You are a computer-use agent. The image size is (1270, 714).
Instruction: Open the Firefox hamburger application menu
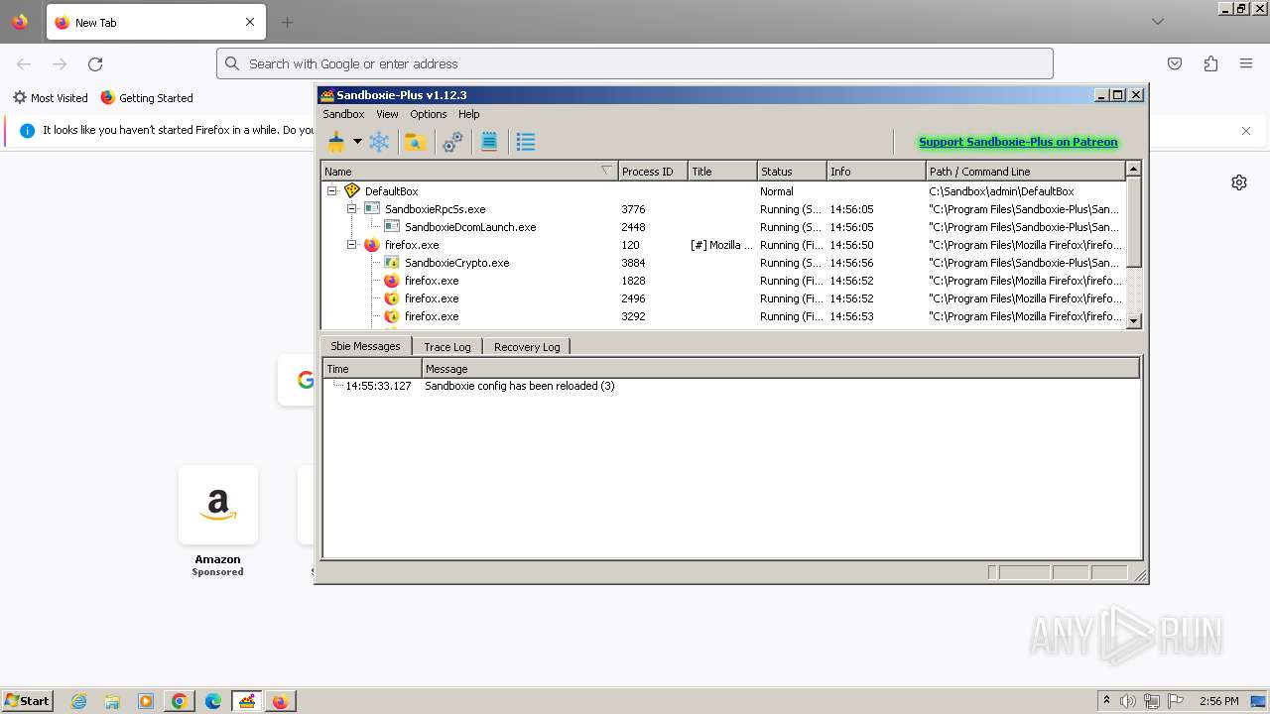click(x=1246, y=63)
